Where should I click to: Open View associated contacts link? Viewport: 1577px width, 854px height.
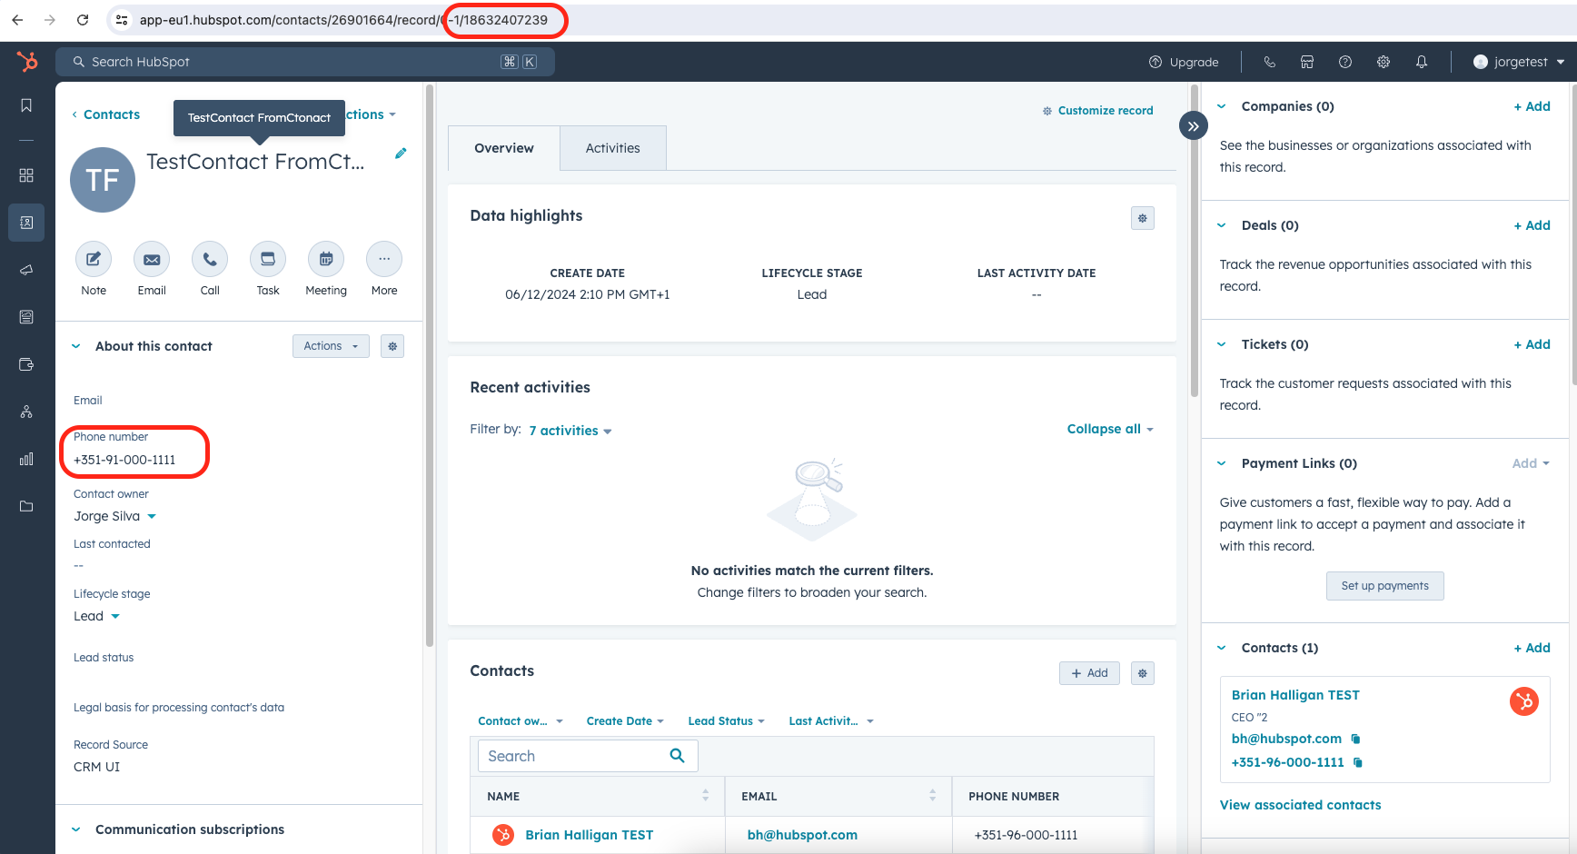click(x=1300, y=804)
